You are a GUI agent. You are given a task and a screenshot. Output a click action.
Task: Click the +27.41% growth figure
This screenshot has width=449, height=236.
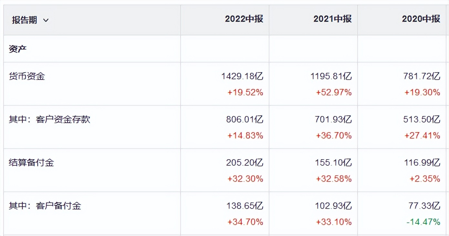tap(422, 136)
